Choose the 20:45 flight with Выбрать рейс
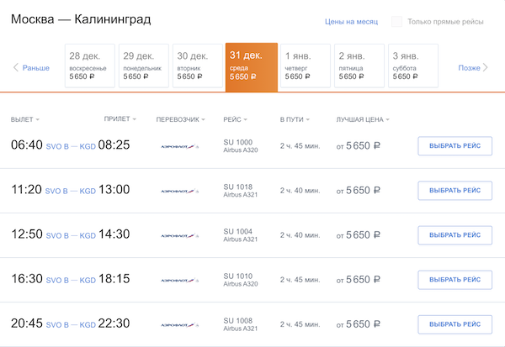 454,324
